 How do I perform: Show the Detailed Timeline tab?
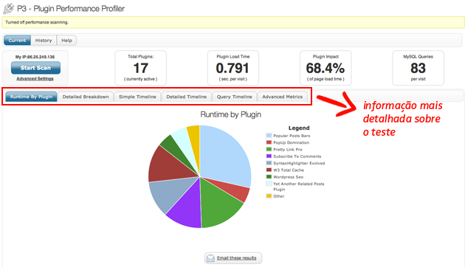tap(187, 97)
